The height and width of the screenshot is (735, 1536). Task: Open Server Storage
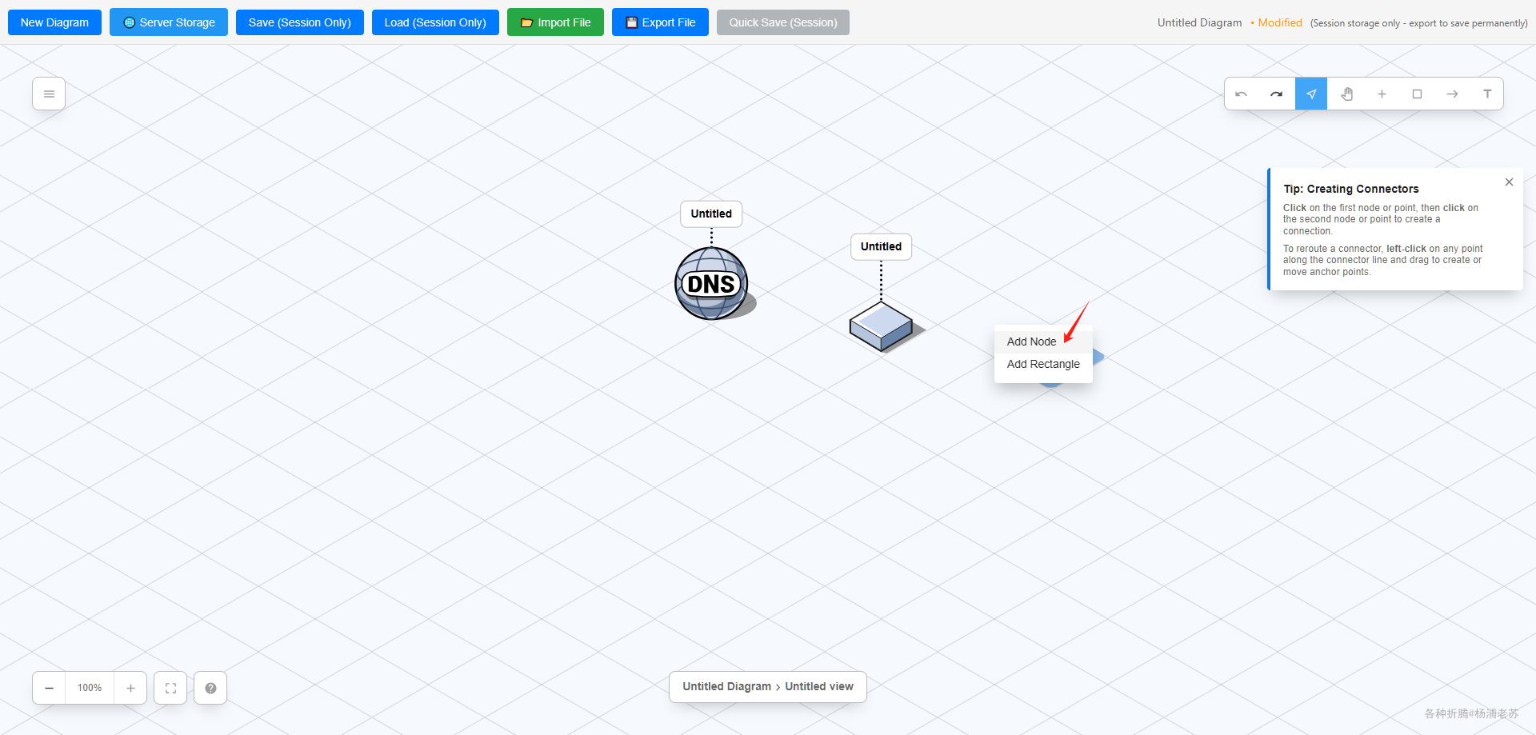pos(169,22)
